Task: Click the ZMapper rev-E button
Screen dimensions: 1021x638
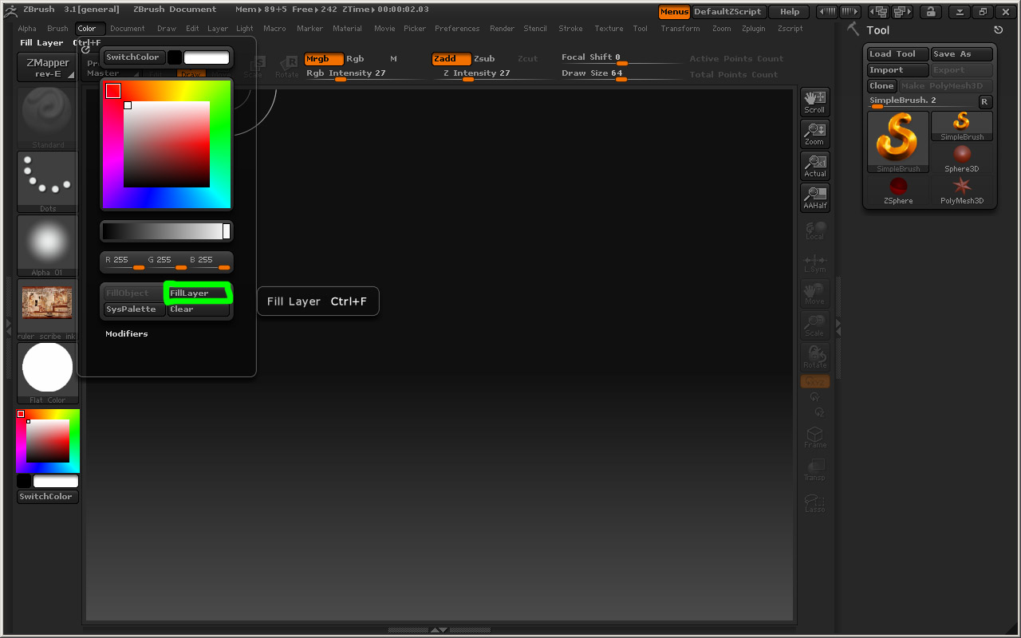Action: 48,67
